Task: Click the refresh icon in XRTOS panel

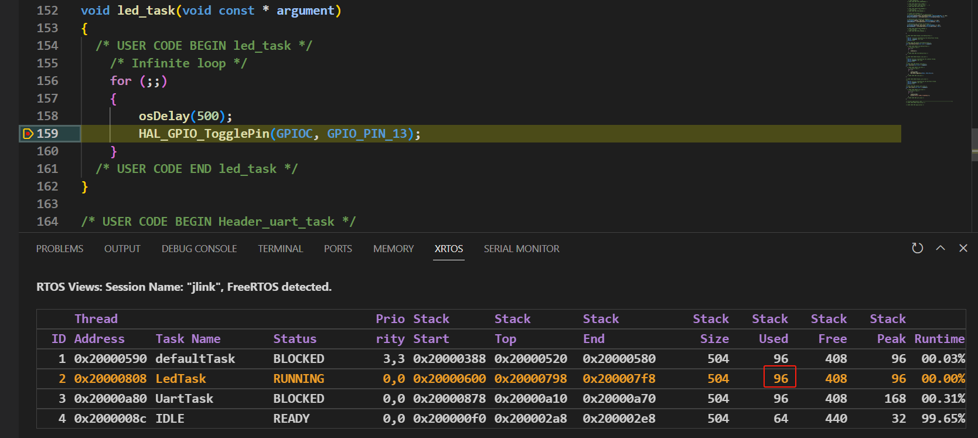Action: [918, 248]
